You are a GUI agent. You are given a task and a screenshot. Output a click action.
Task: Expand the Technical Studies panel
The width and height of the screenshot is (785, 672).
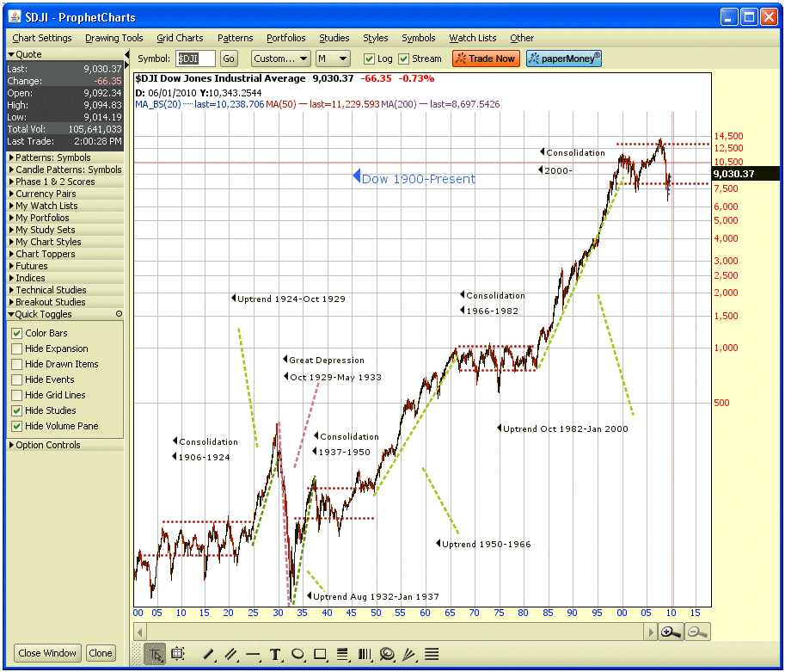pyautogui.click(x=52, y=290)
